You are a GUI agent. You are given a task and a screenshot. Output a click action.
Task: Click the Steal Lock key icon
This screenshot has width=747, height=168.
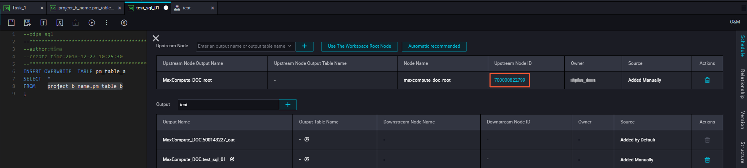click(60, 23)
